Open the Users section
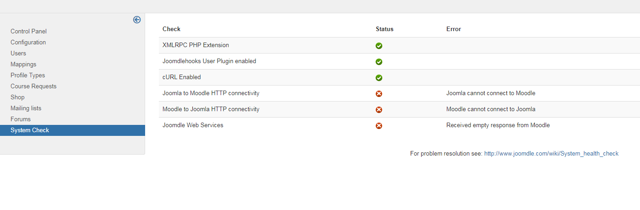The width and height of the screenshot is (640, 210). [x=18, y=54]
